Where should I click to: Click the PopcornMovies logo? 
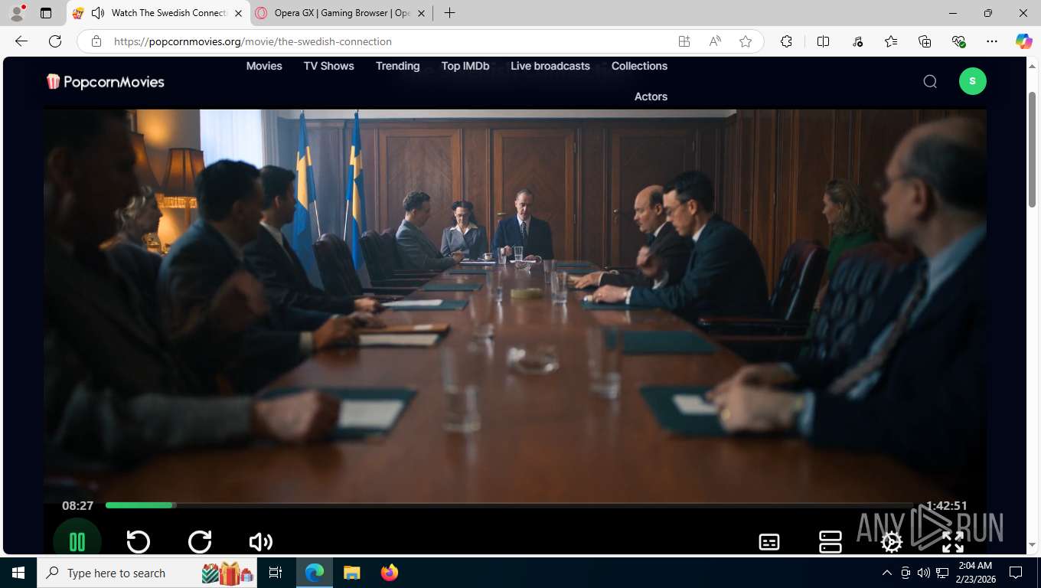point(106,81)
